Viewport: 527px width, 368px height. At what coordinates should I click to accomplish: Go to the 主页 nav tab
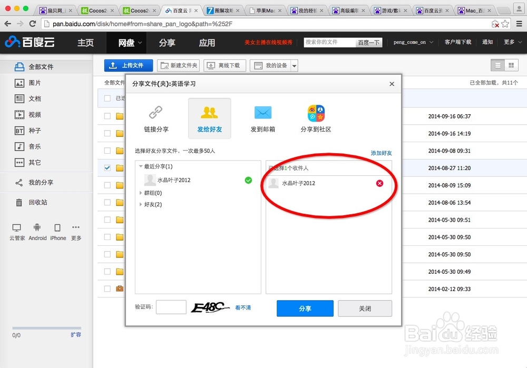pyautogui.click(x=85, y=43)
